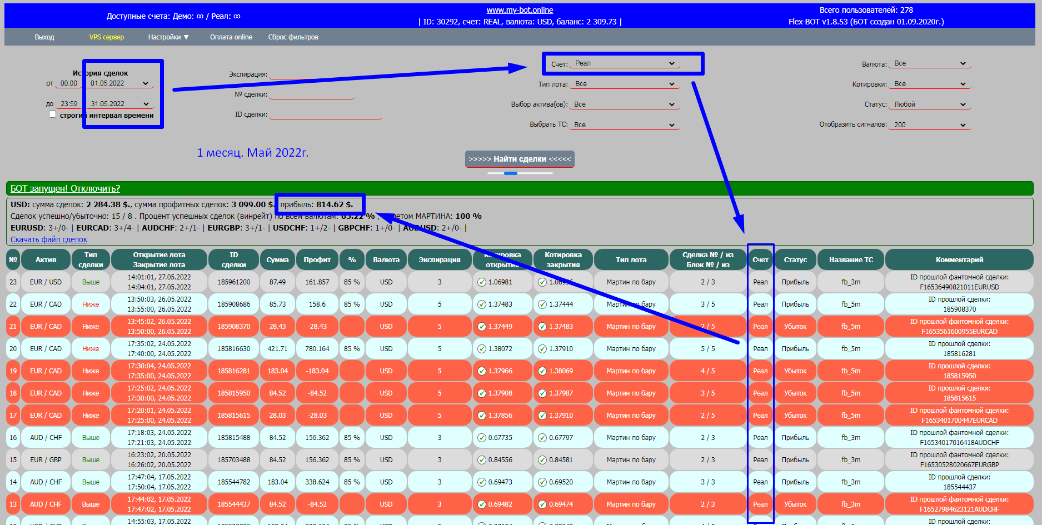The image size is (1042, 525).
Task: Open Оплата online menu item
Action: [231, 37]
